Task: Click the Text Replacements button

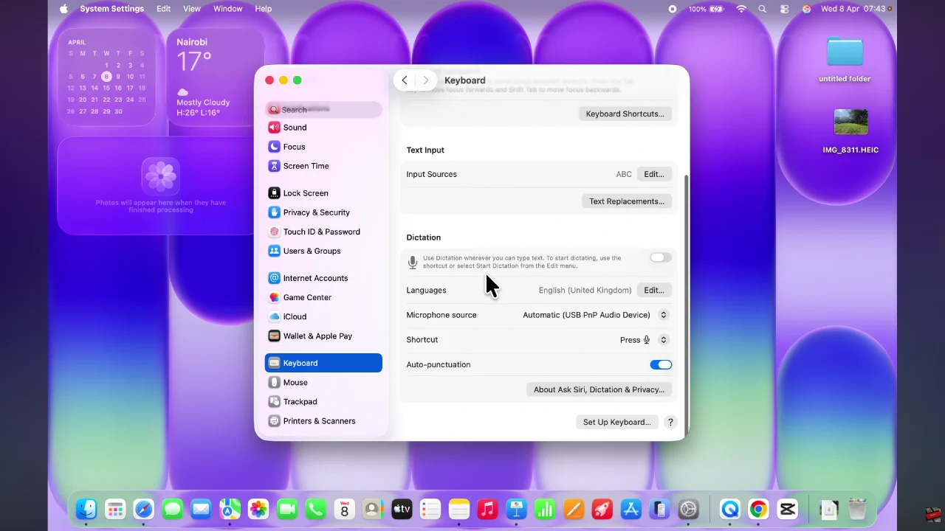Action: (x=627, y=201)
